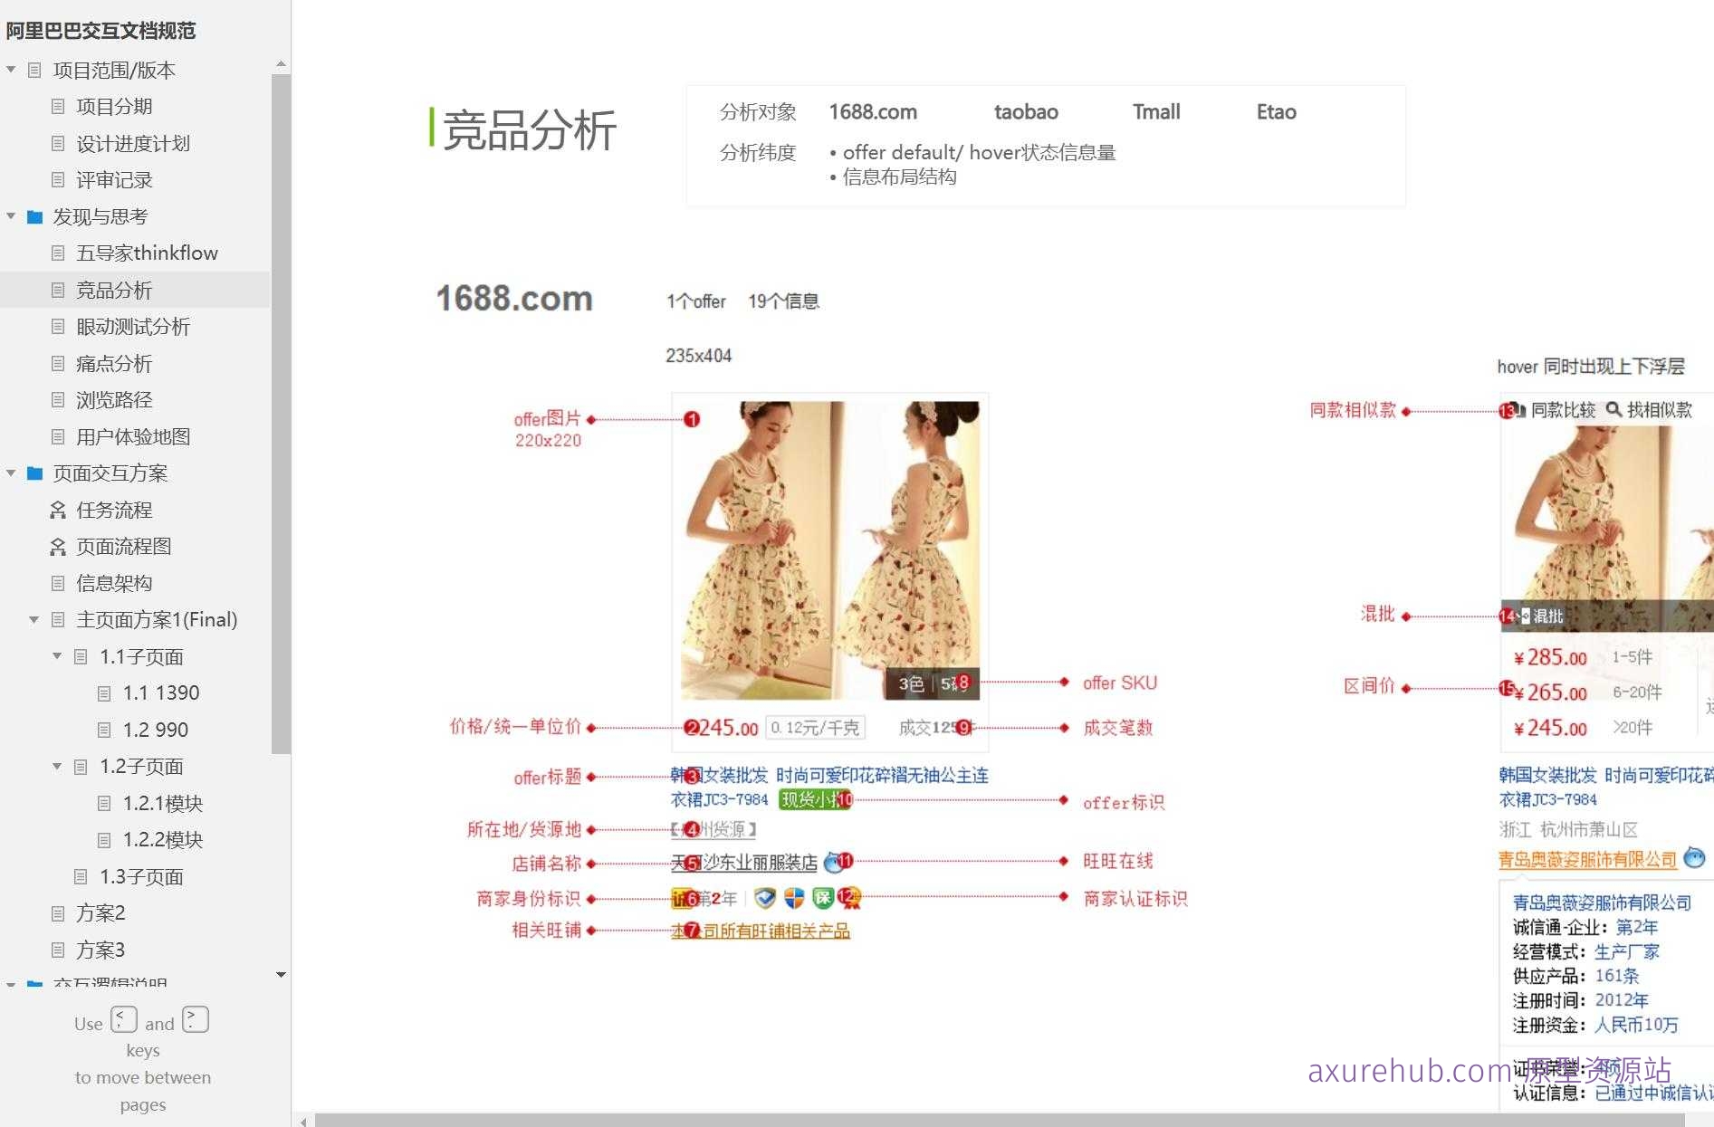The height and width of the screenshot is (1127, 1714).
Task: Click the 现货小批 green offer badge
Action: (x=815, y=800)
